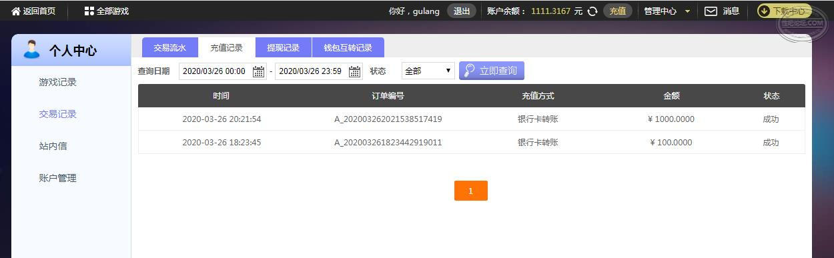Open the 状态 dropdown showing 全部
This screenshot has width=834, height=258.
[428, 71]
